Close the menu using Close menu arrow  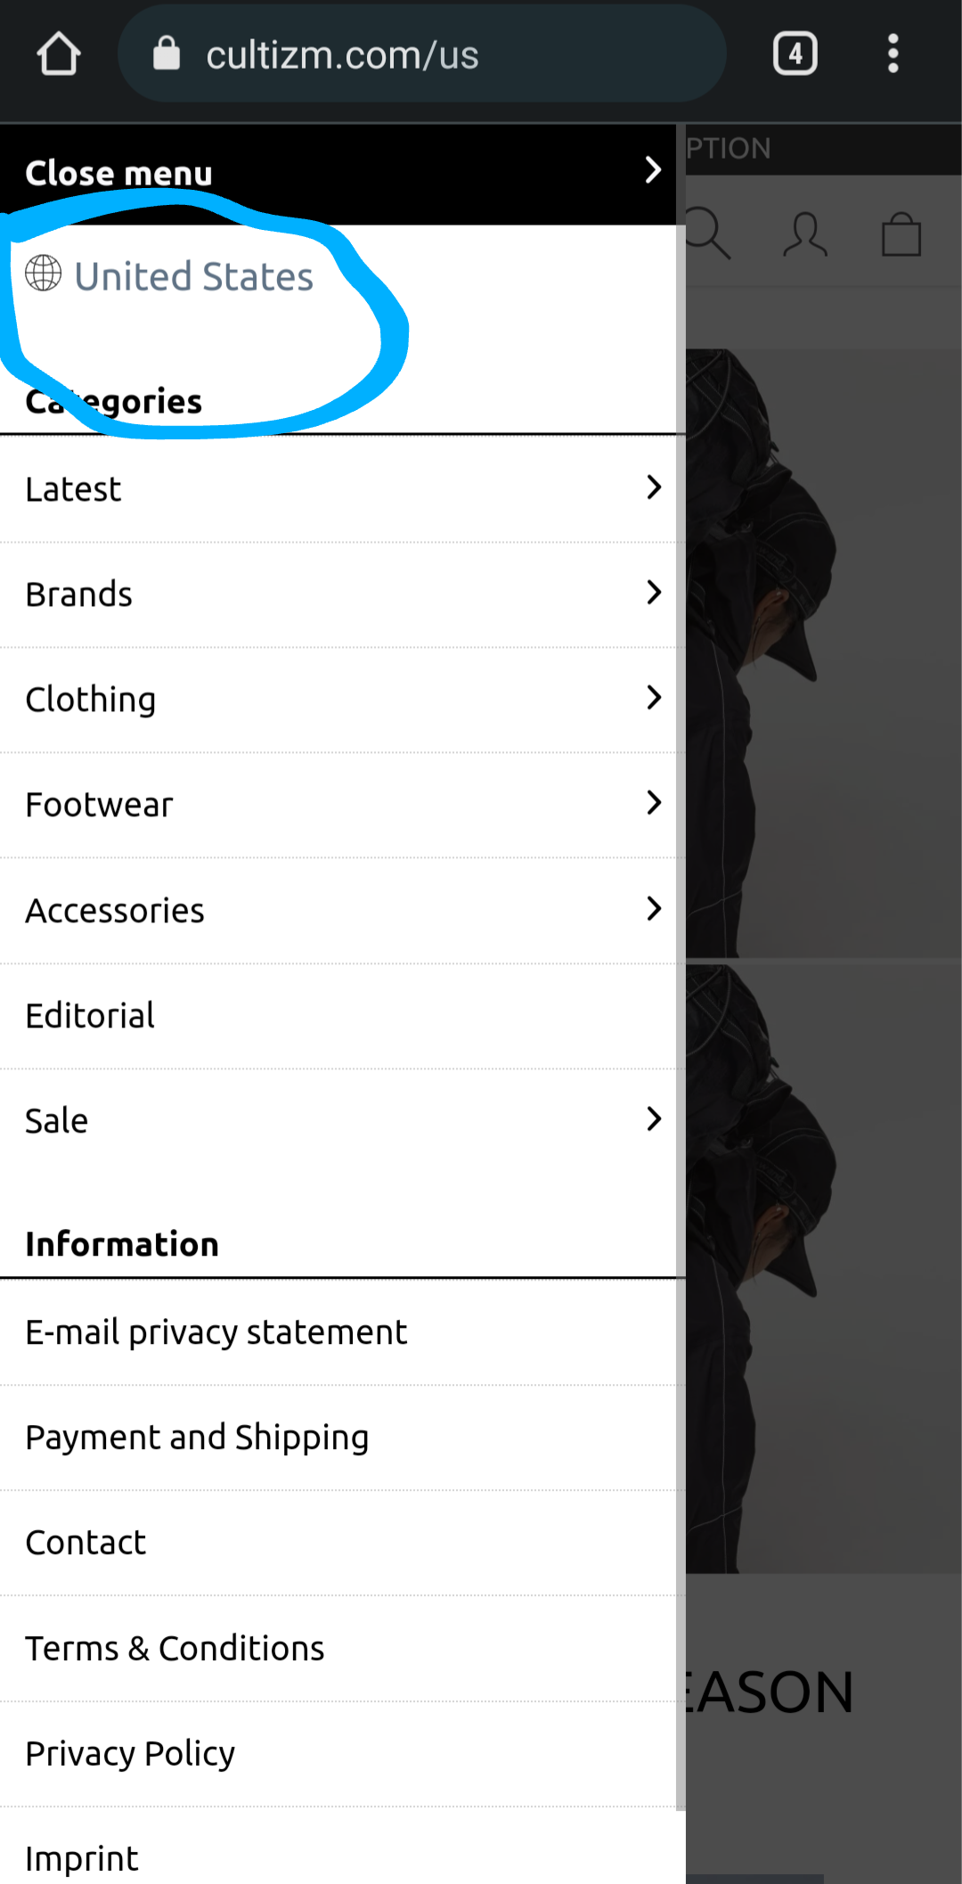(x=653, y=169)
